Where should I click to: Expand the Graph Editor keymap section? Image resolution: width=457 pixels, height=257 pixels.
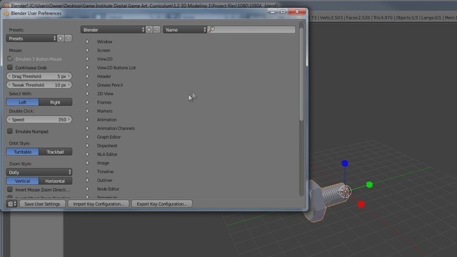pyautogui.click(x=87, y=137)
